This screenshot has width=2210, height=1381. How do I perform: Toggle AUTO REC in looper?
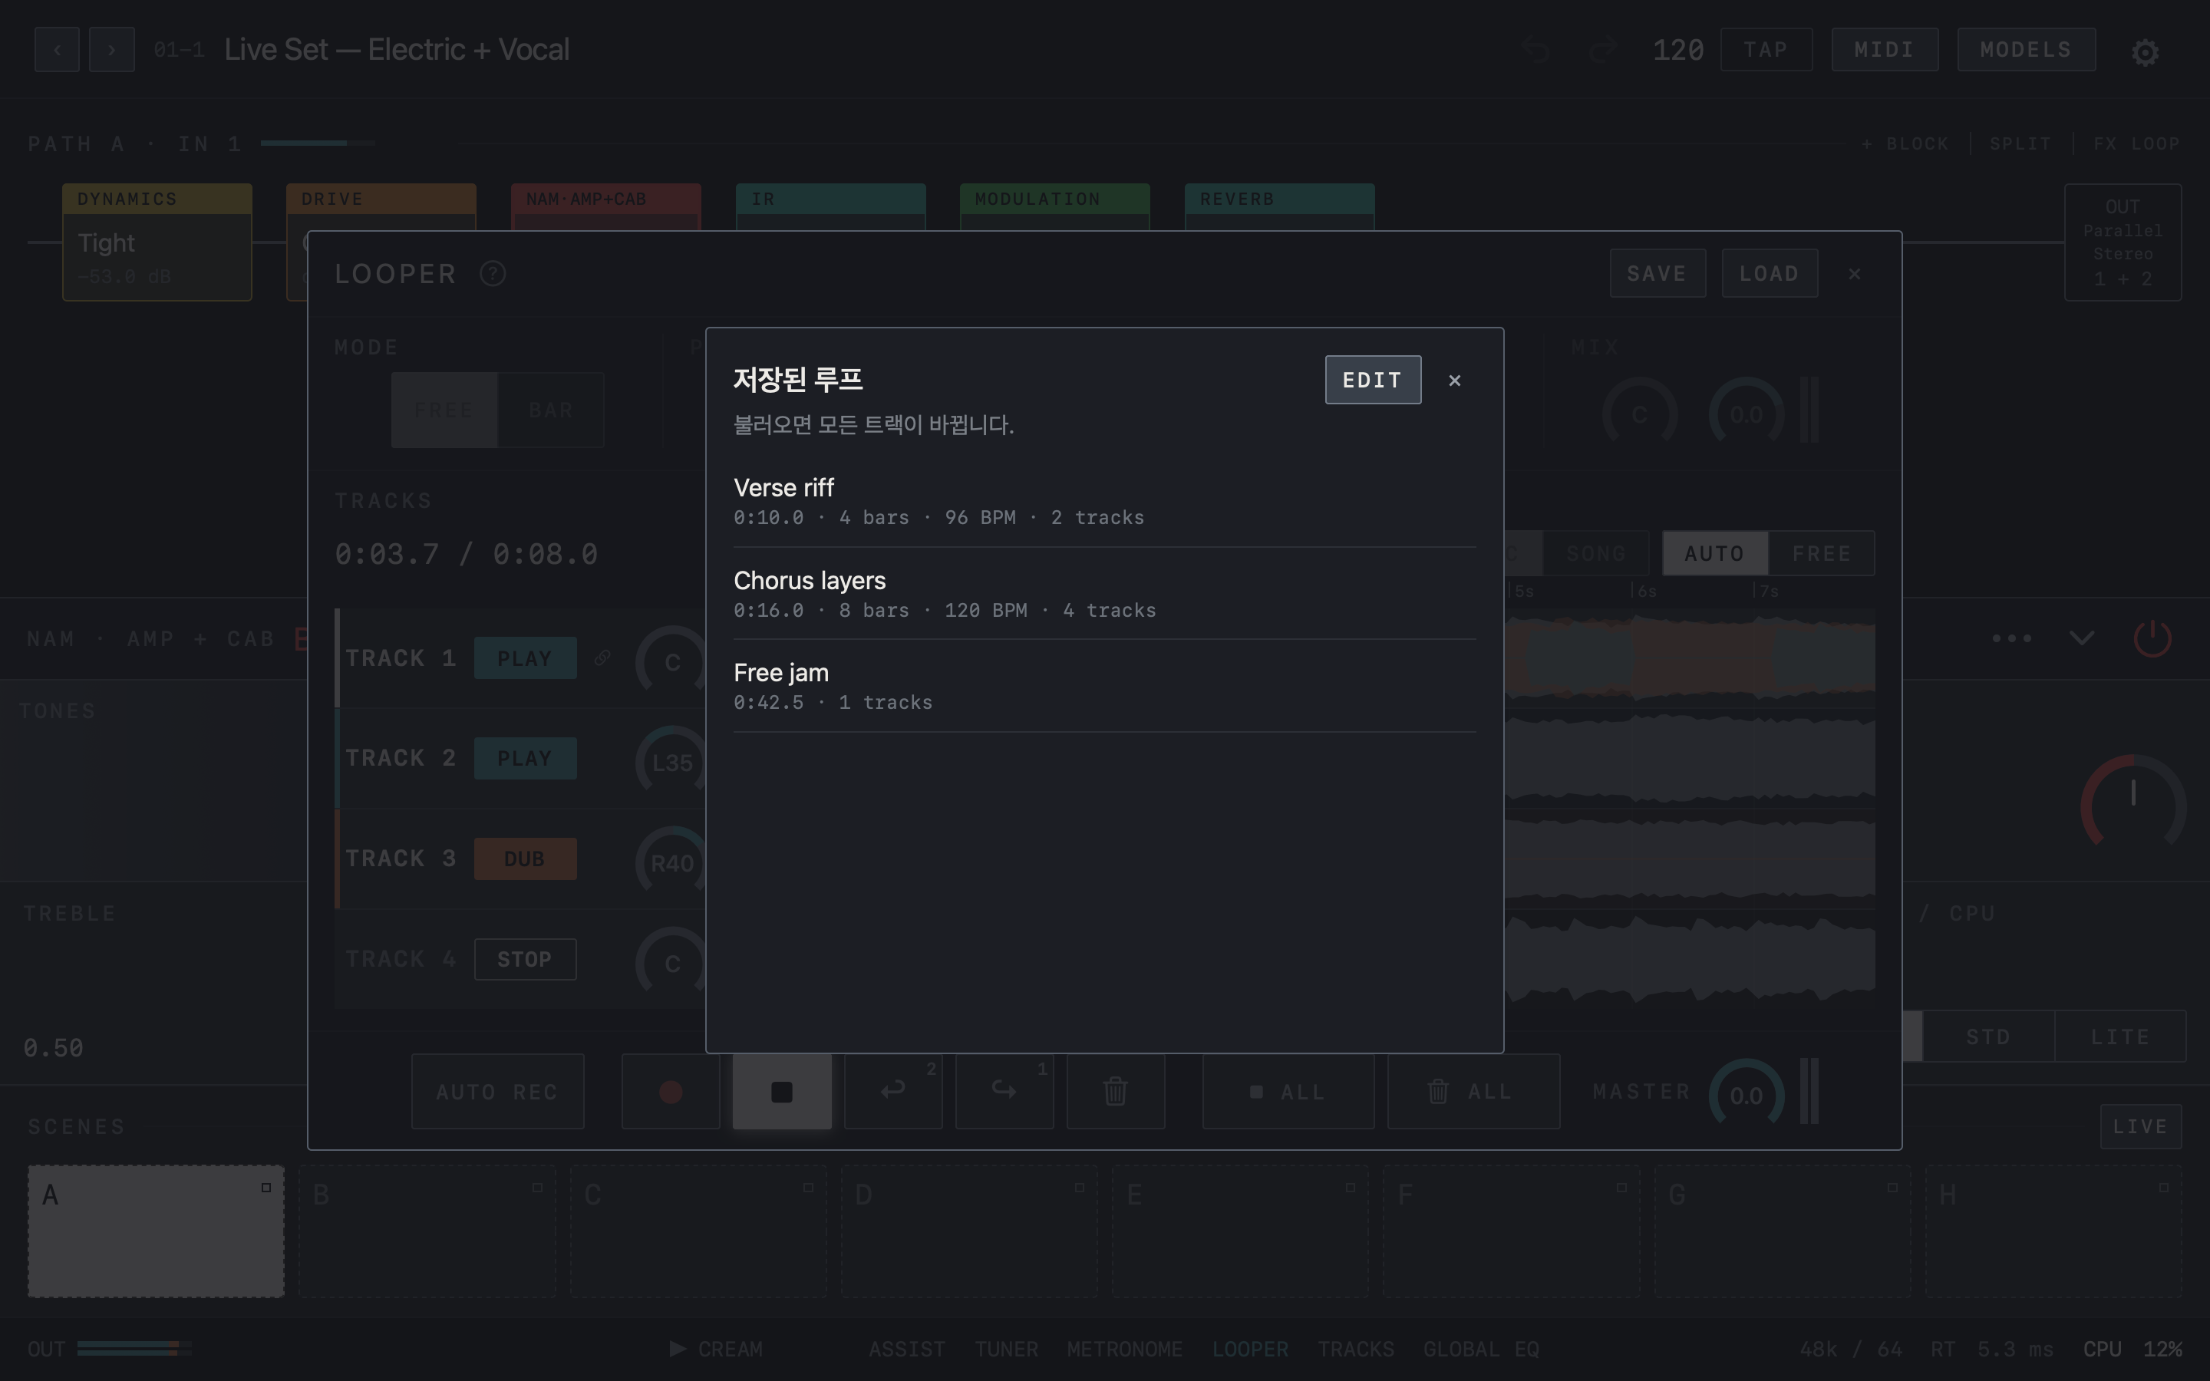click(496, 1092)
